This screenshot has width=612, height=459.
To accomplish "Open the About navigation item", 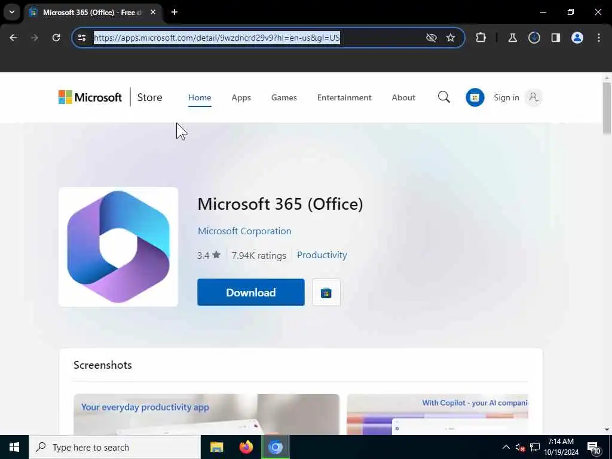I will [x=403, y=97].
